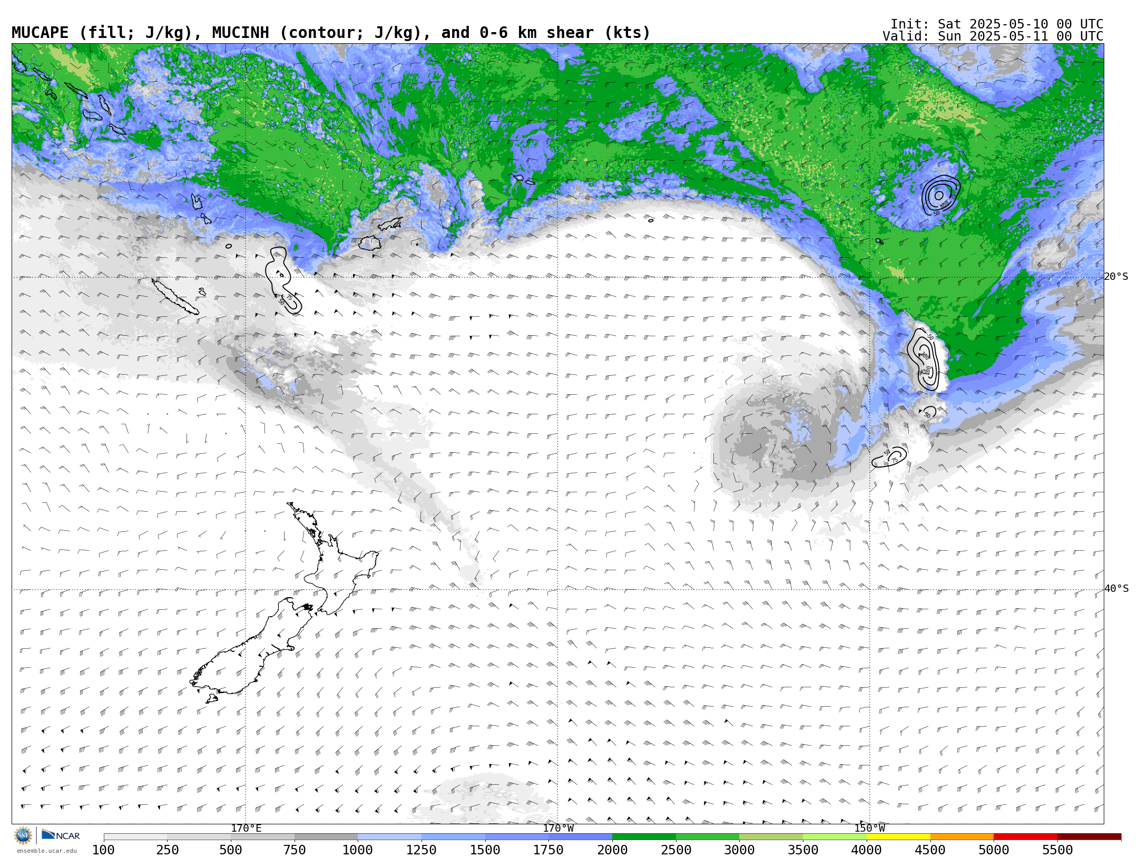Select the blue 1500-1750 colorbar segment
Image resolution: width=1138 pixels, height=857 pixels.
pyautogui.click(x=517, y=837)
